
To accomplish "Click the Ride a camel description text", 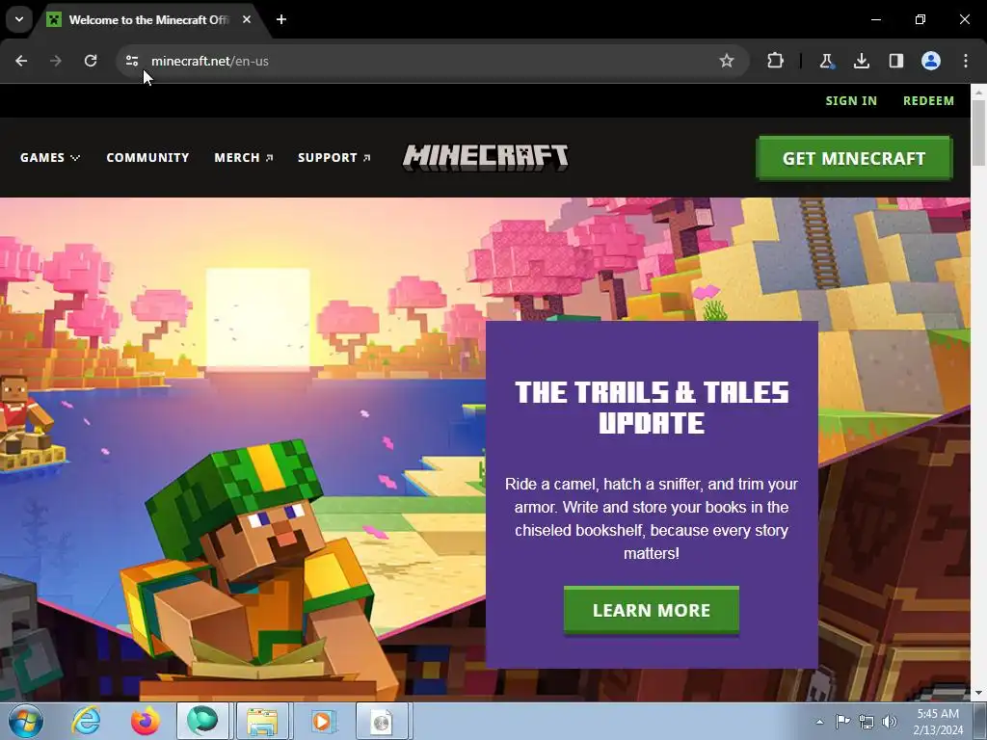I will (652, 518).
